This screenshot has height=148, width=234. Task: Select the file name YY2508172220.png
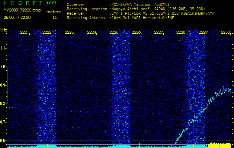tap(22, 10)
